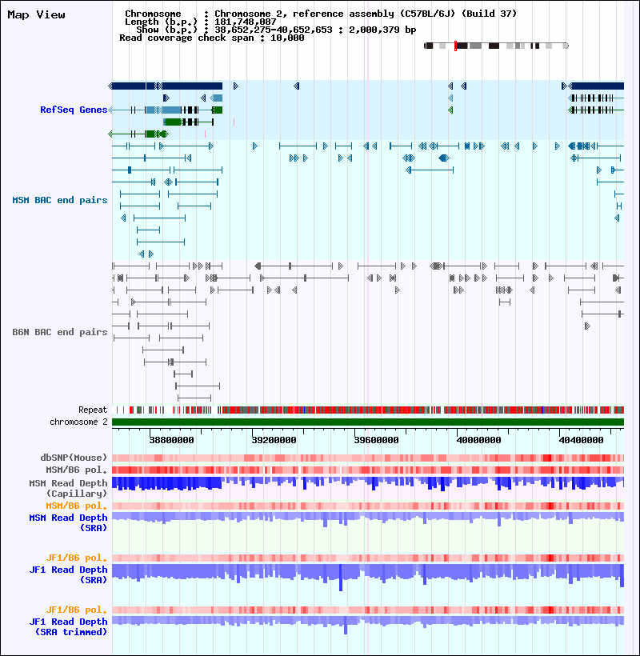
Task: Click the MSM Read Depth (Capillary) blue histogram
Action: point(368,484)
